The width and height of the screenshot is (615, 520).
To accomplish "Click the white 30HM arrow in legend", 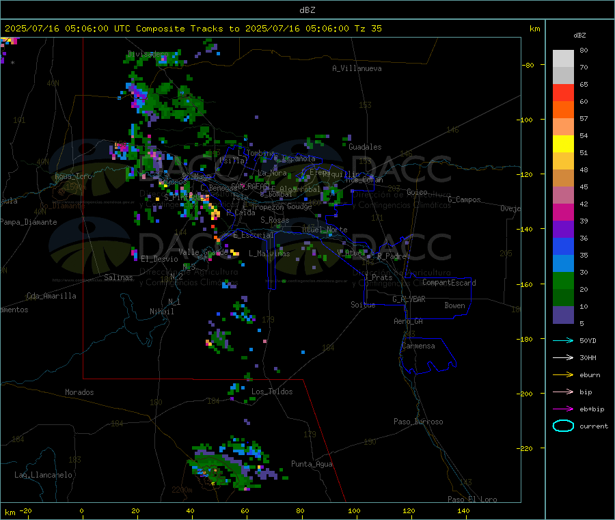I will coord(563,357).
